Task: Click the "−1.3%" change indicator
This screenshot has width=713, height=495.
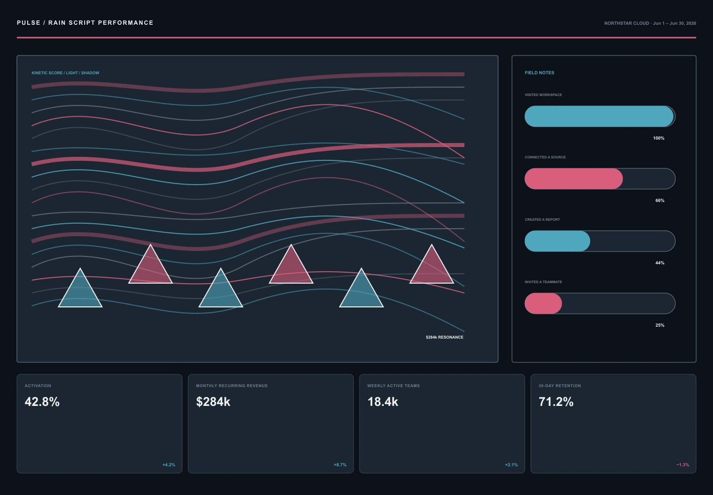Action: (x=683, y=465)
